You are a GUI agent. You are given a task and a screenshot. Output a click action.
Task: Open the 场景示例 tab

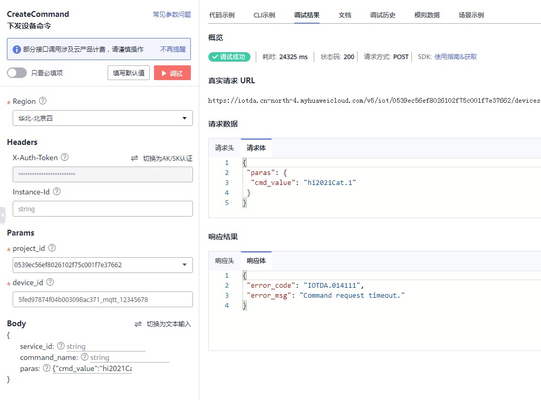pyautogui.click(x=471, y=15)
